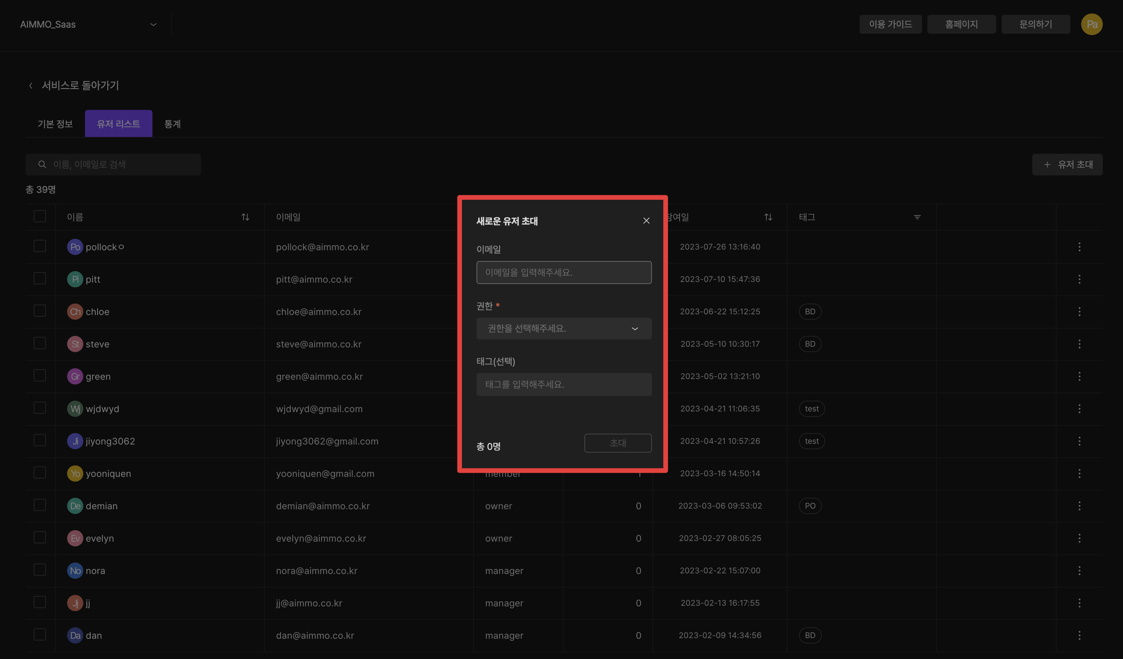This screenshot has width=1123, height=659.
Task: Click the BD tag on chloe row
Action: click(810, 311)
